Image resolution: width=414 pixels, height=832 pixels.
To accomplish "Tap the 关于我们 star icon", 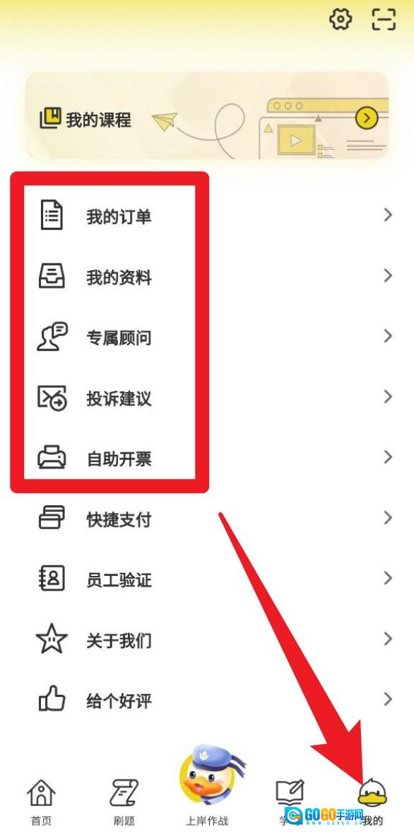I will 52,640.
